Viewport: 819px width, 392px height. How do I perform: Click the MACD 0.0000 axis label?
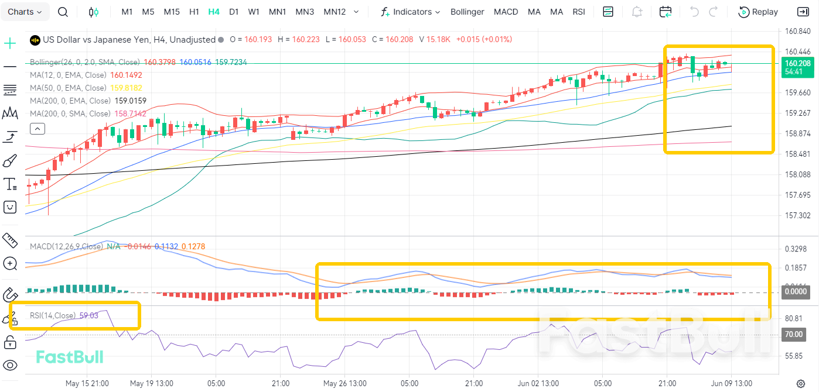click(x=796, y=291)
